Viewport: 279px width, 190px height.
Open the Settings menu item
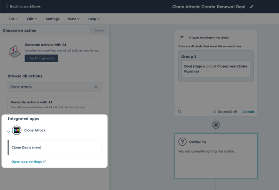point(52,19)
